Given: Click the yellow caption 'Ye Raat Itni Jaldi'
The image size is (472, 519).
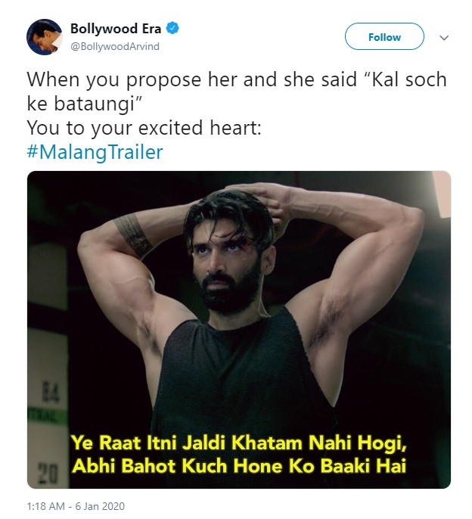Looking at the screenshot, I should (x=151, y=443).
